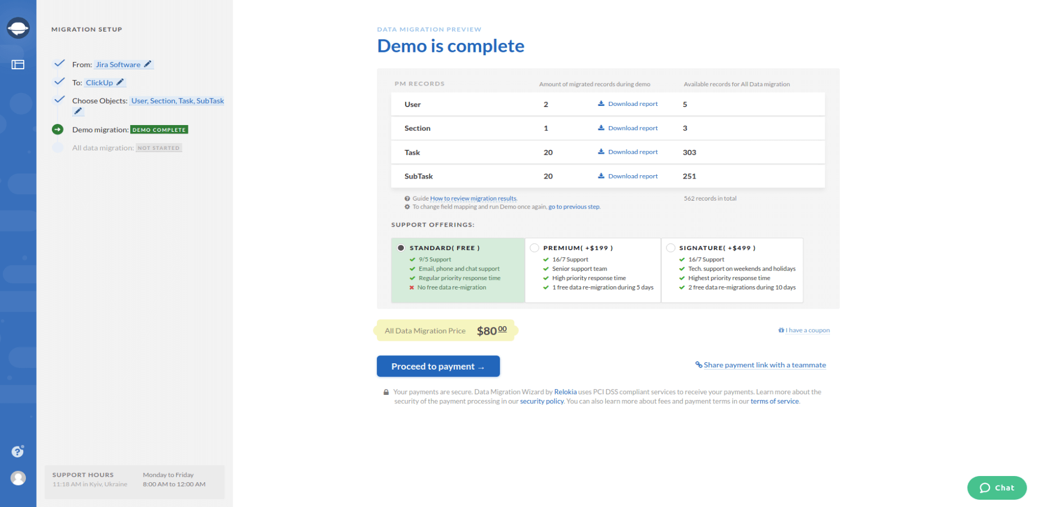The width and height of the screenshot is (1038, 507).
Task: Select the Signature +$499 support option
Action: tap(671, 248)
